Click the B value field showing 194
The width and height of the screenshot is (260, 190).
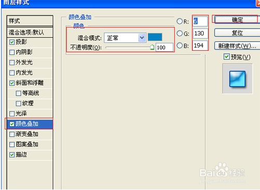pos(200,46)
